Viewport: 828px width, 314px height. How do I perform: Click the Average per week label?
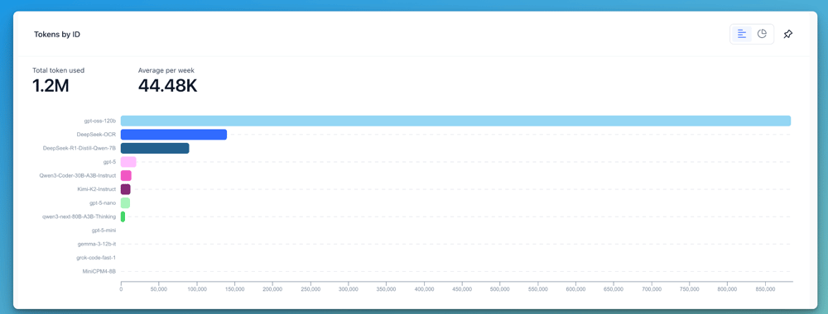[166, 70]
